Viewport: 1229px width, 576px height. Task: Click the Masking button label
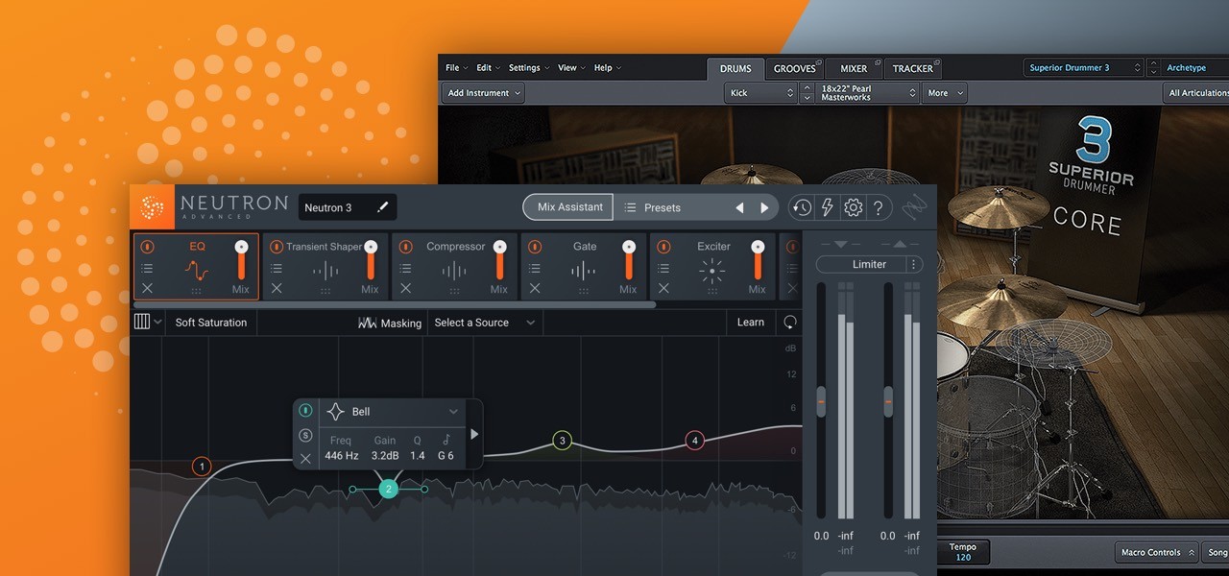[400, 324]
